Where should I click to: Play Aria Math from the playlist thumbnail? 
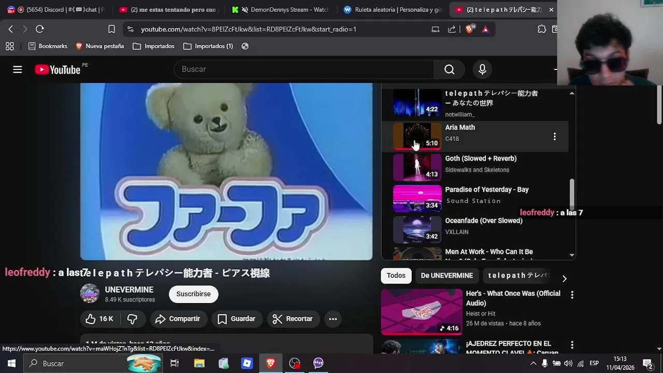coord(417,137)
